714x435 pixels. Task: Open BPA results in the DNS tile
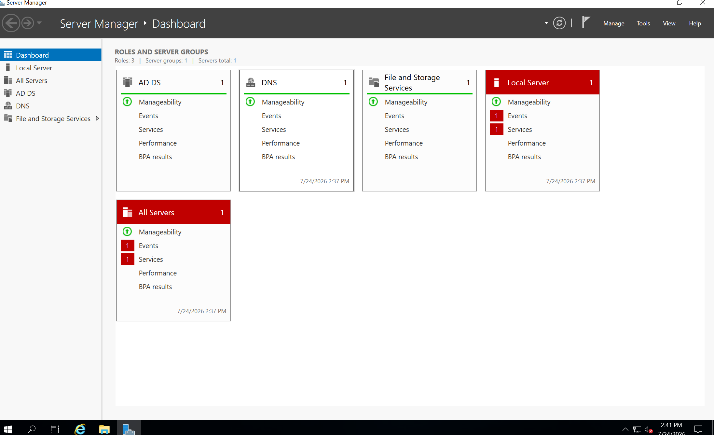click(x=278, y=157)
